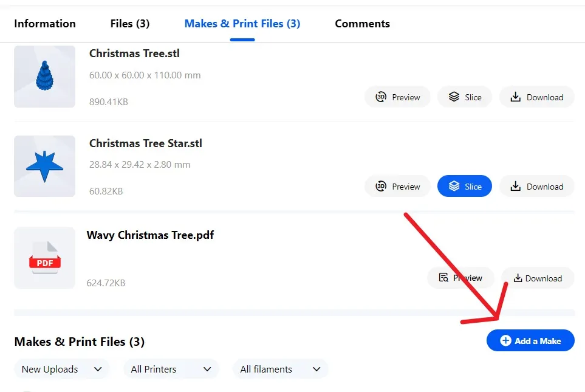Expand the New Uploads sort dropdown

(61, 370)
